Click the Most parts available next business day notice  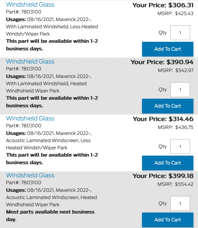point(50,215)
